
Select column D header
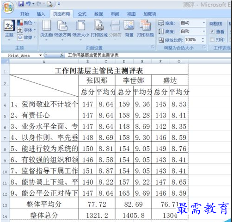[x=124, y=62]
